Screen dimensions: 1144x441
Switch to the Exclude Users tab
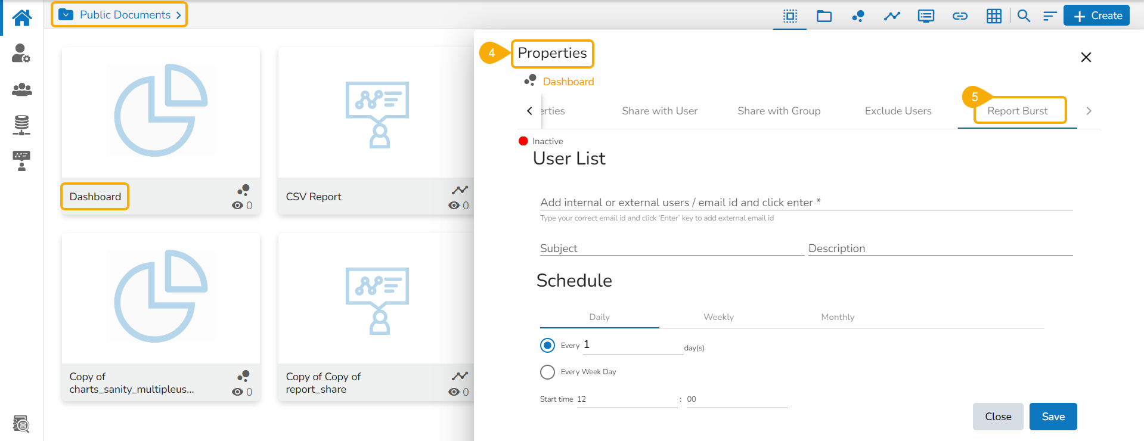pyautogui.click(x=898, y=111)
